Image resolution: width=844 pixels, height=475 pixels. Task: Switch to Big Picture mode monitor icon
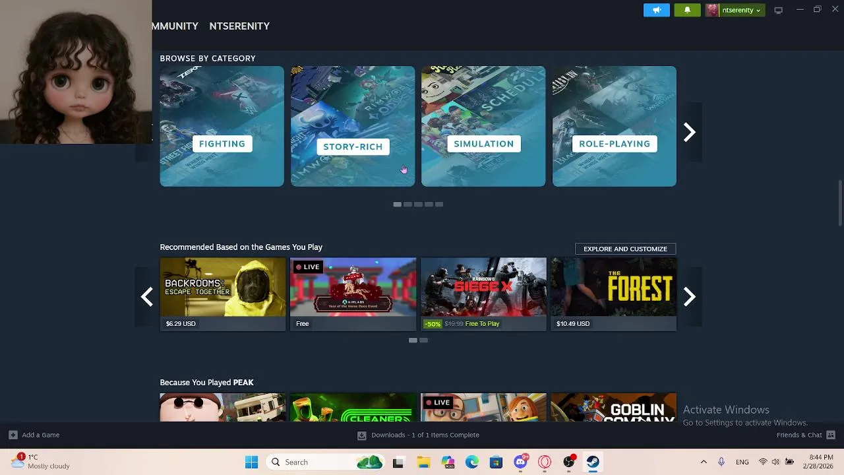click(x=778, y=10)
